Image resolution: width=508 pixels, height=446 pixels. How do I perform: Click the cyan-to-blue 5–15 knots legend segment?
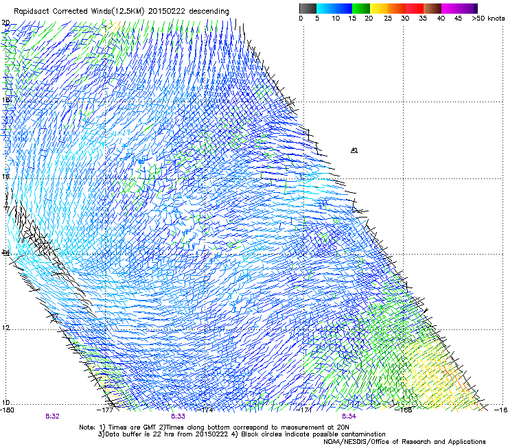pos(334,8)
